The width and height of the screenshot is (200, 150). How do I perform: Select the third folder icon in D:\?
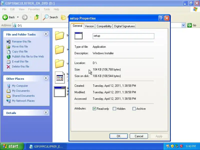pos(59,63)
